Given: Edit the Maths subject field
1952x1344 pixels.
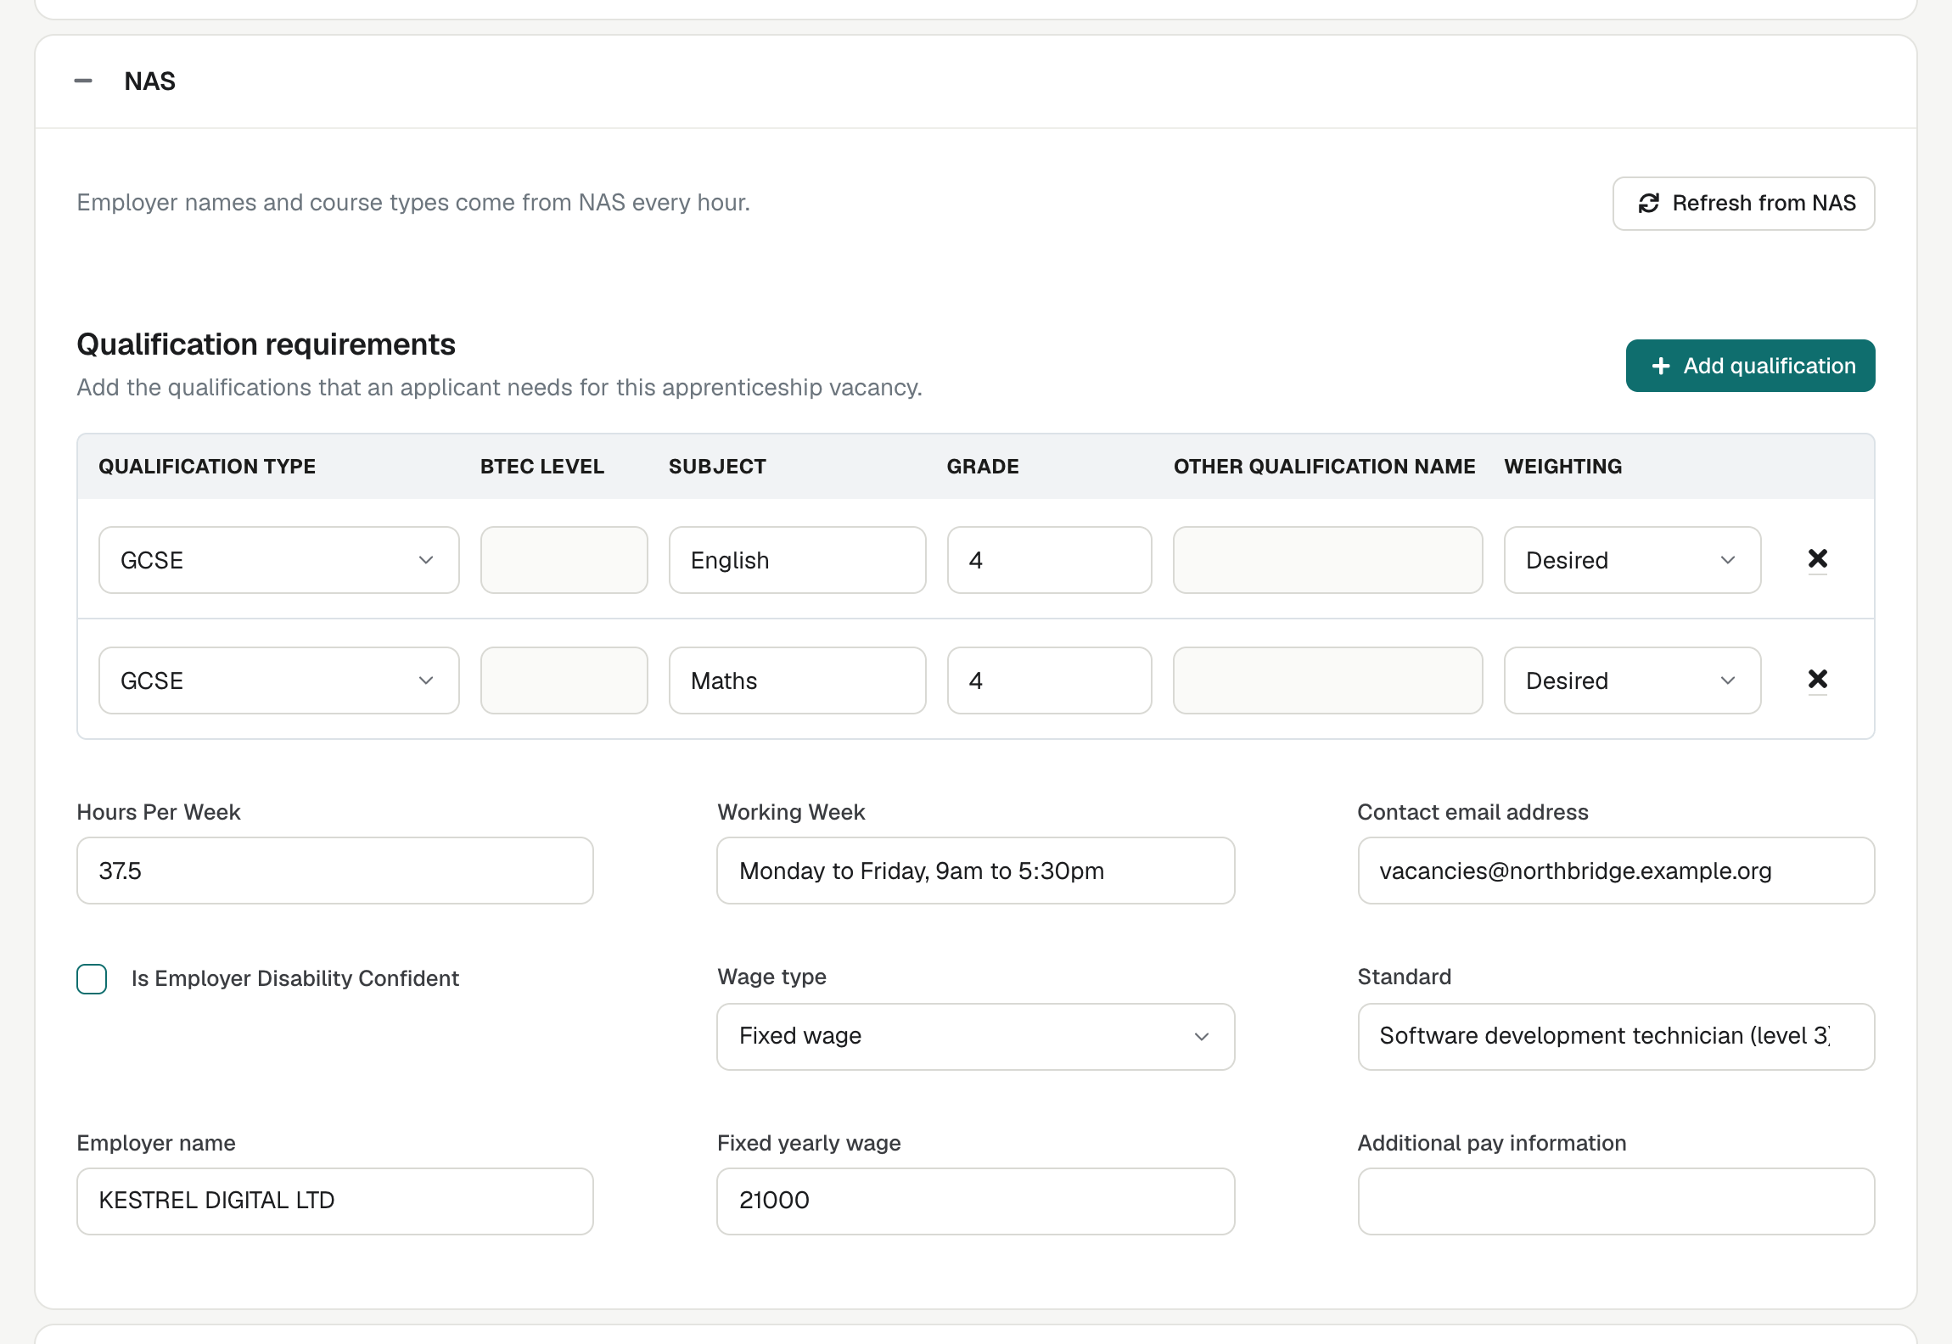Looking at the screenshot, I should [x=797, y=680].
